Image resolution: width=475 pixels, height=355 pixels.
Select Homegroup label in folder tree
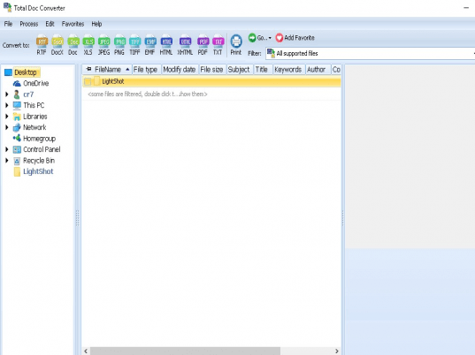click(x=40, y=139)
